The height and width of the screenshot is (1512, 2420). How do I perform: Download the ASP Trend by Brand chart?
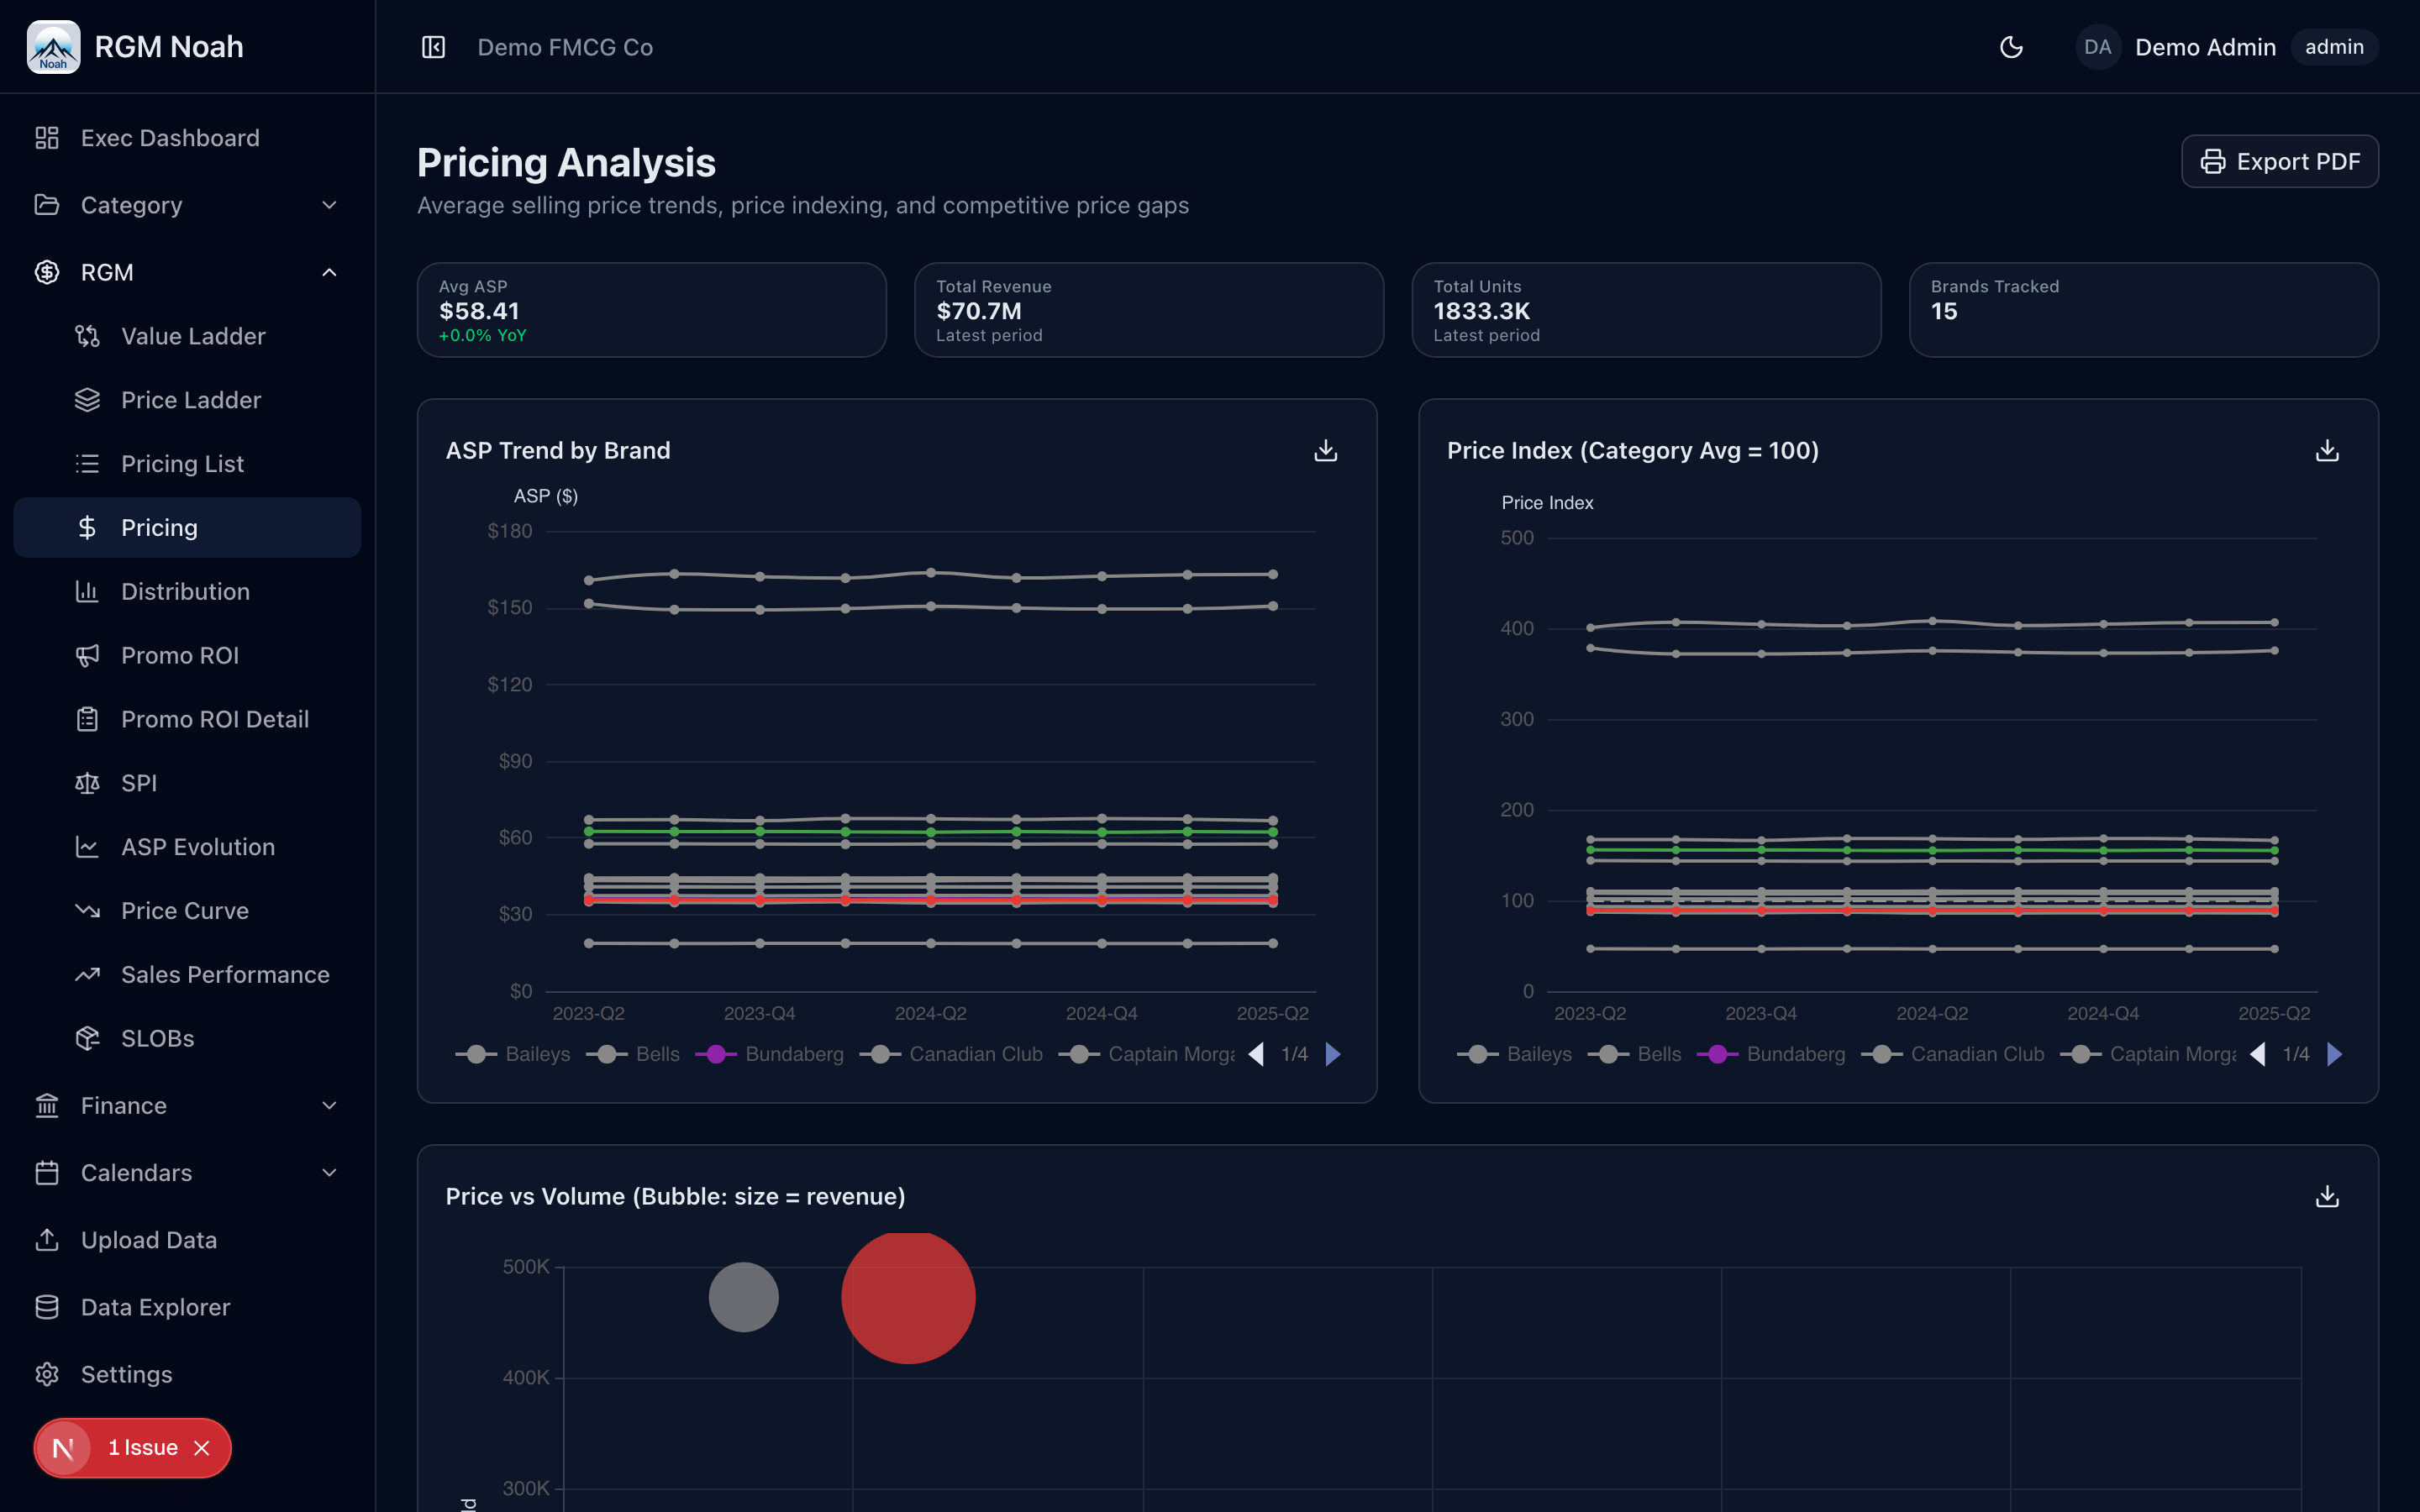point(1325,451)
